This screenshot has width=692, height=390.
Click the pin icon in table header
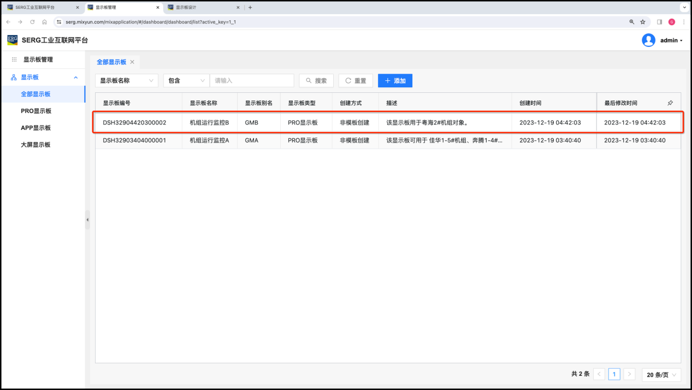pos(670,103)
